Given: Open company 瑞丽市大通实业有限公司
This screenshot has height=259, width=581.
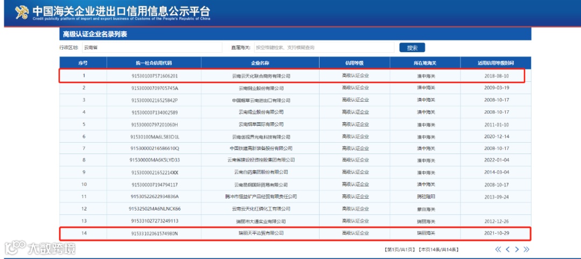Looking at the screenshot, I should pos(261,221).
